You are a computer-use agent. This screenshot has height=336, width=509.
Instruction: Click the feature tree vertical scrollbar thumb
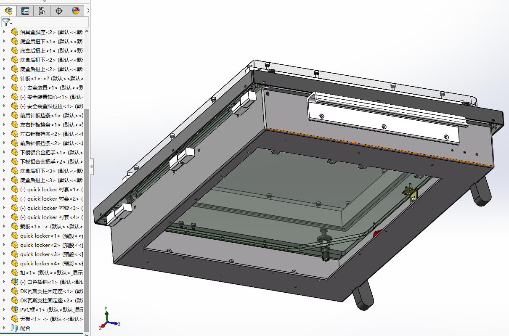click(x=87, y=220)
